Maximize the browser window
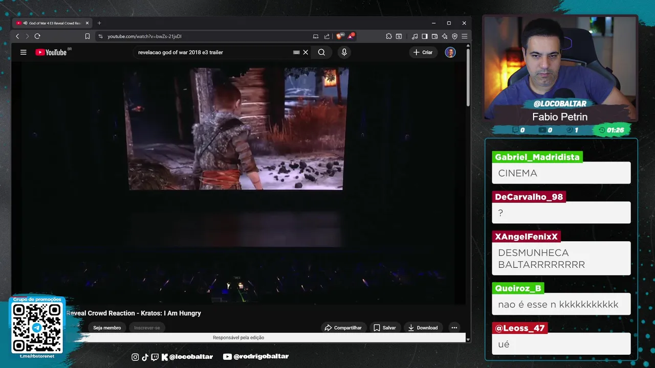Screen dimensions: 655x368 pyautogui.click(x=449, y=23)
